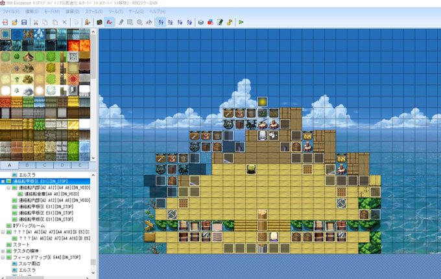Switch to tileset tab C

pos(45,165)
